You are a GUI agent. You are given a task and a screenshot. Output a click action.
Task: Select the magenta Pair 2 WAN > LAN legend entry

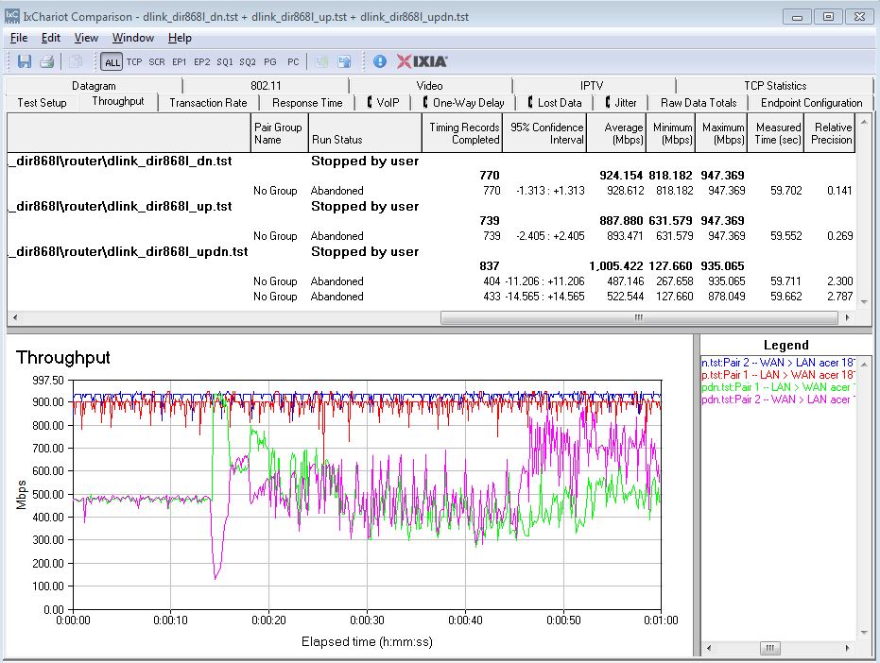tap(778, 399)
